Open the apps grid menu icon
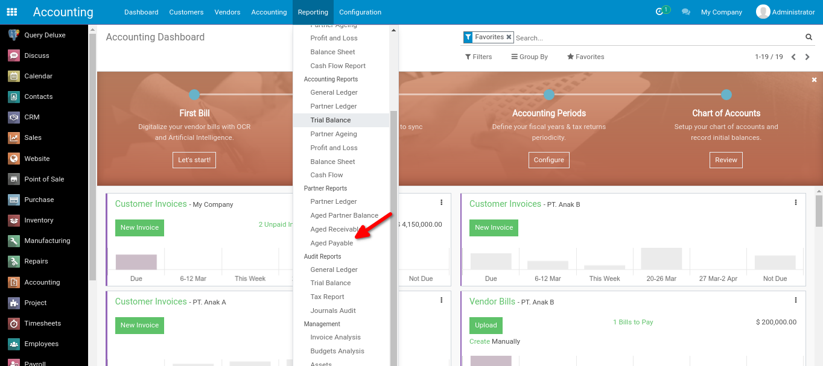The height and width of the screenshot is (366, 823). coord(12,12)
